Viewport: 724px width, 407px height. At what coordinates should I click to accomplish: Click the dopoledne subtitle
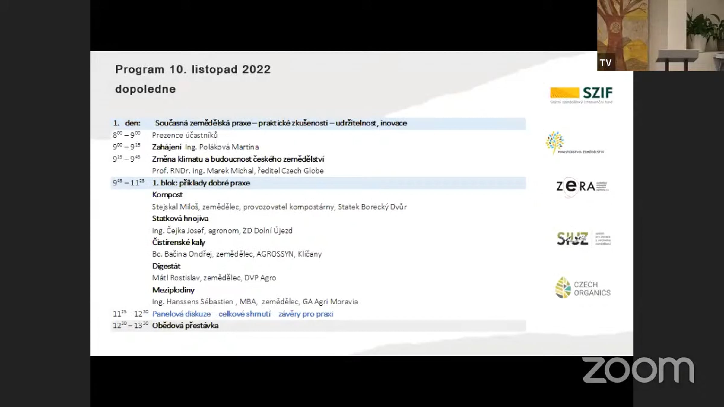click(x=145, y=89)
